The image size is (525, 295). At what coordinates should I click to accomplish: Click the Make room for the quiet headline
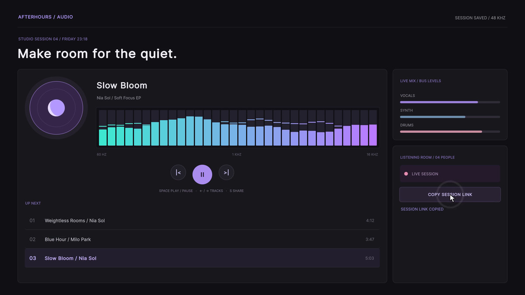coord(97,54)
